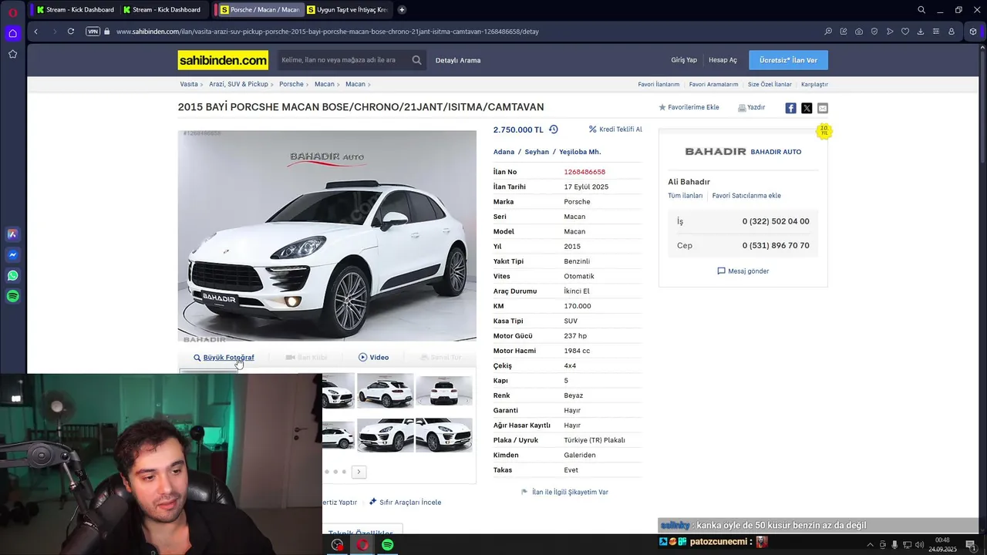Click Kredi Teklifi Al

point(615,129)
